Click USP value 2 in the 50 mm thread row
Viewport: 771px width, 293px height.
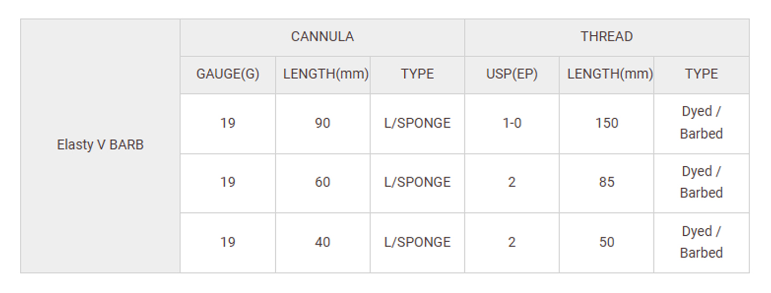coord(512,242)
